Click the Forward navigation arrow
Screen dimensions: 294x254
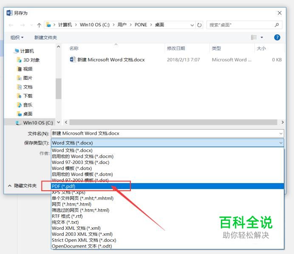[23, 25]
